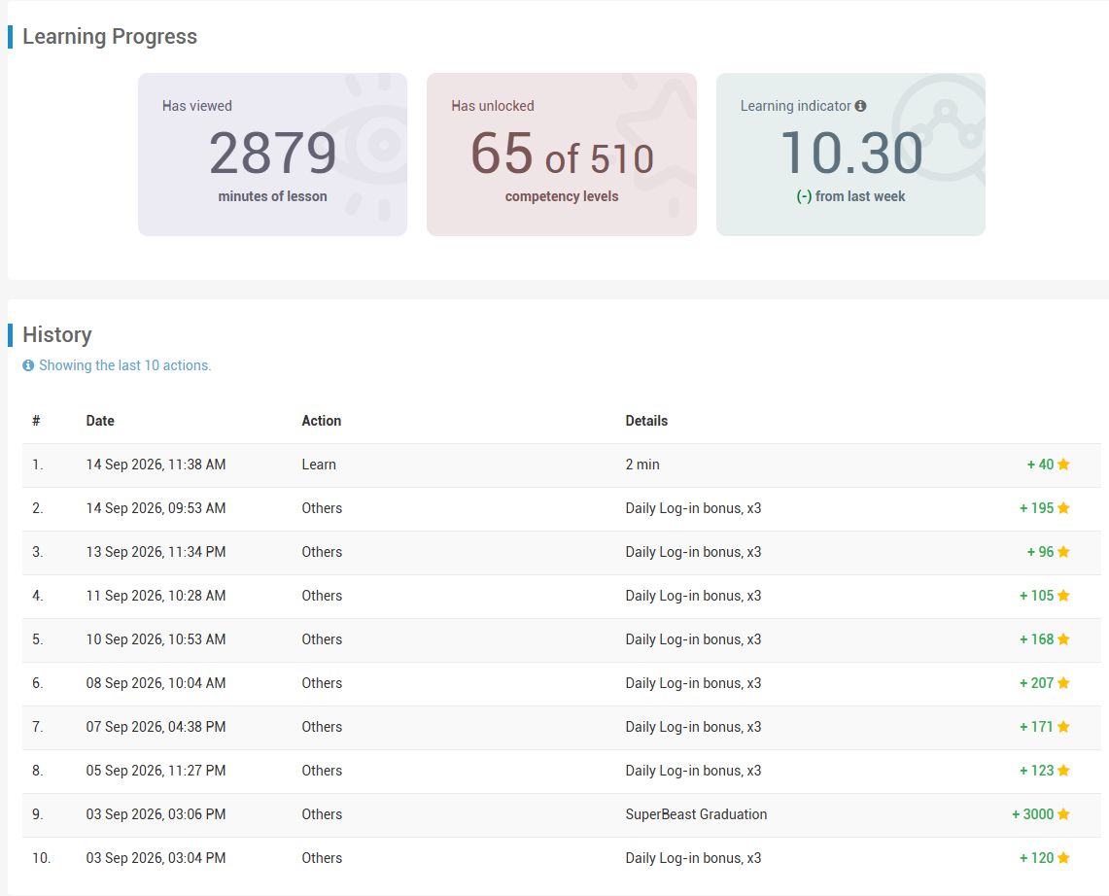Click 'Others' in the SuperBeast Graduation row
This screenshot has width=1109, height=896.
pyautogui.click(x=322, y=814)
